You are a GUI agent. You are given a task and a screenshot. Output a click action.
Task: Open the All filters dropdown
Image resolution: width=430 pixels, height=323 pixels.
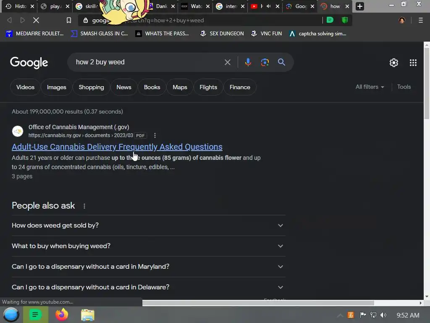370,87
